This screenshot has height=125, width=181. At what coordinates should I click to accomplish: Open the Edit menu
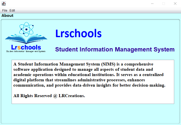(x=12, y=11)
